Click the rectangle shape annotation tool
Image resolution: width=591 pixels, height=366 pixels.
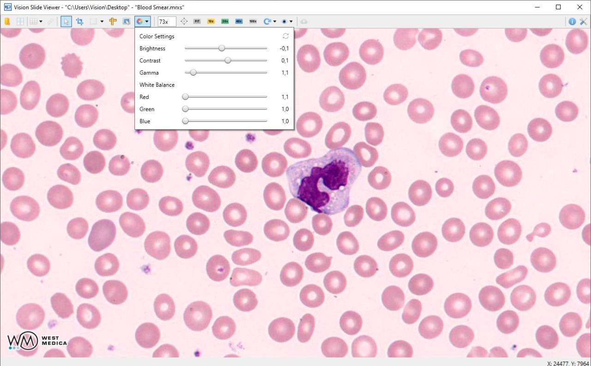pyautogui.click(x=93, y=21)
